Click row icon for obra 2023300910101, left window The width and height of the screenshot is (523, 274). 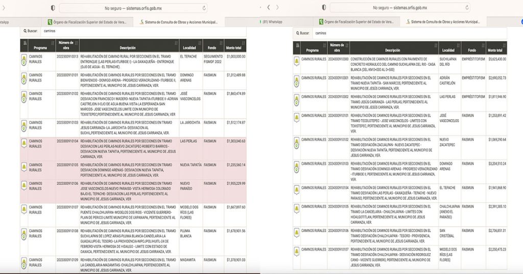[x=24, y=78]
